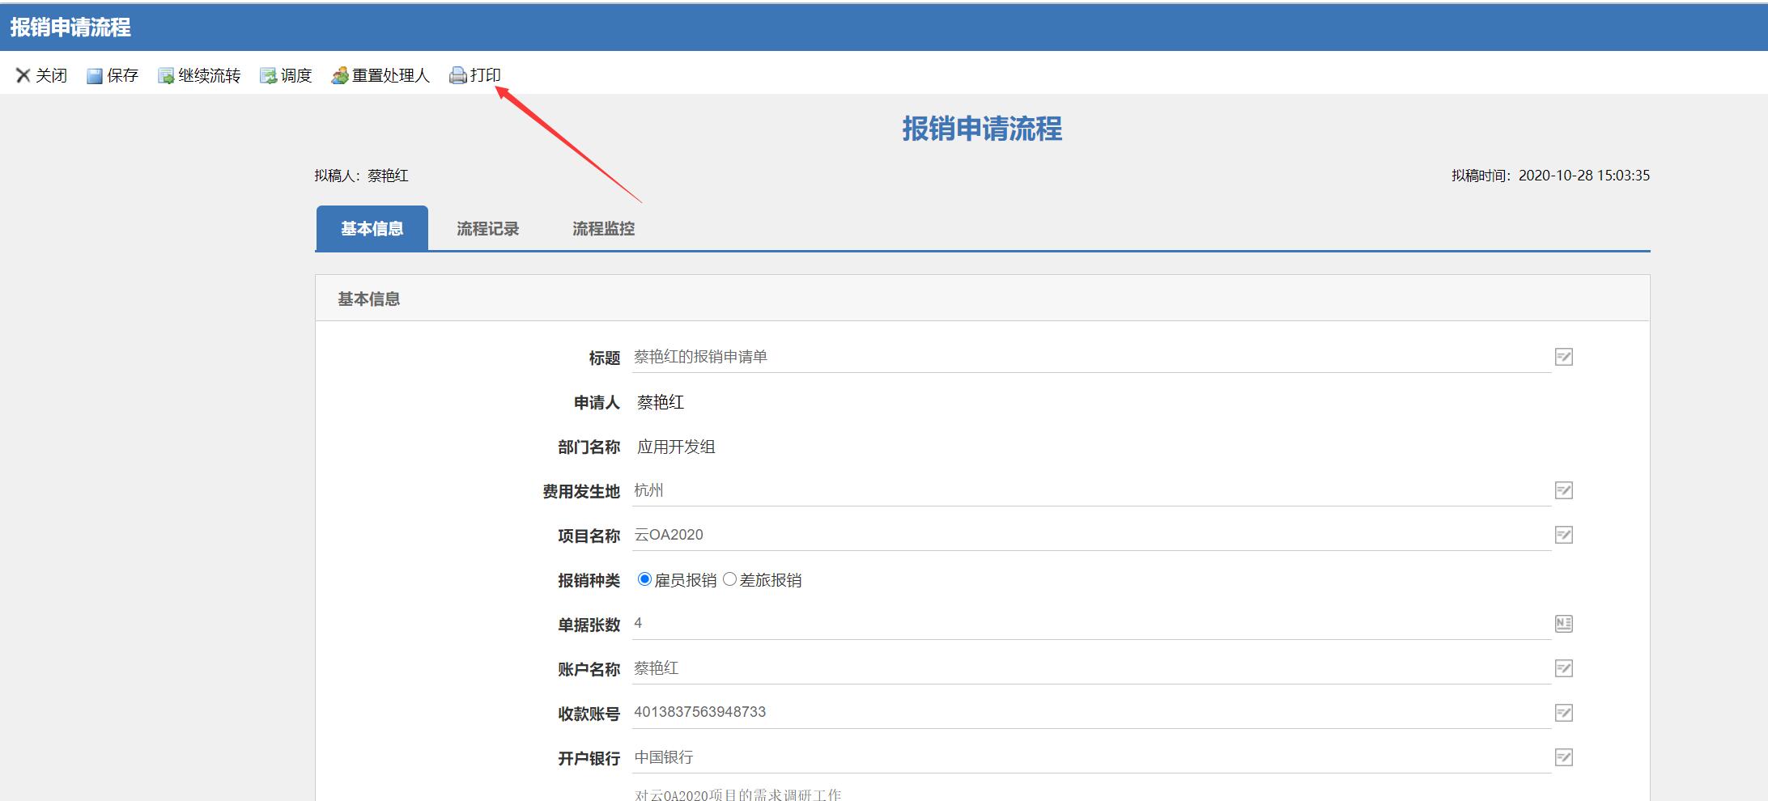The height and width of the screenshot is (801, 1768).
Task: Click 重置处理人 text button
Action: pos(390,75)
